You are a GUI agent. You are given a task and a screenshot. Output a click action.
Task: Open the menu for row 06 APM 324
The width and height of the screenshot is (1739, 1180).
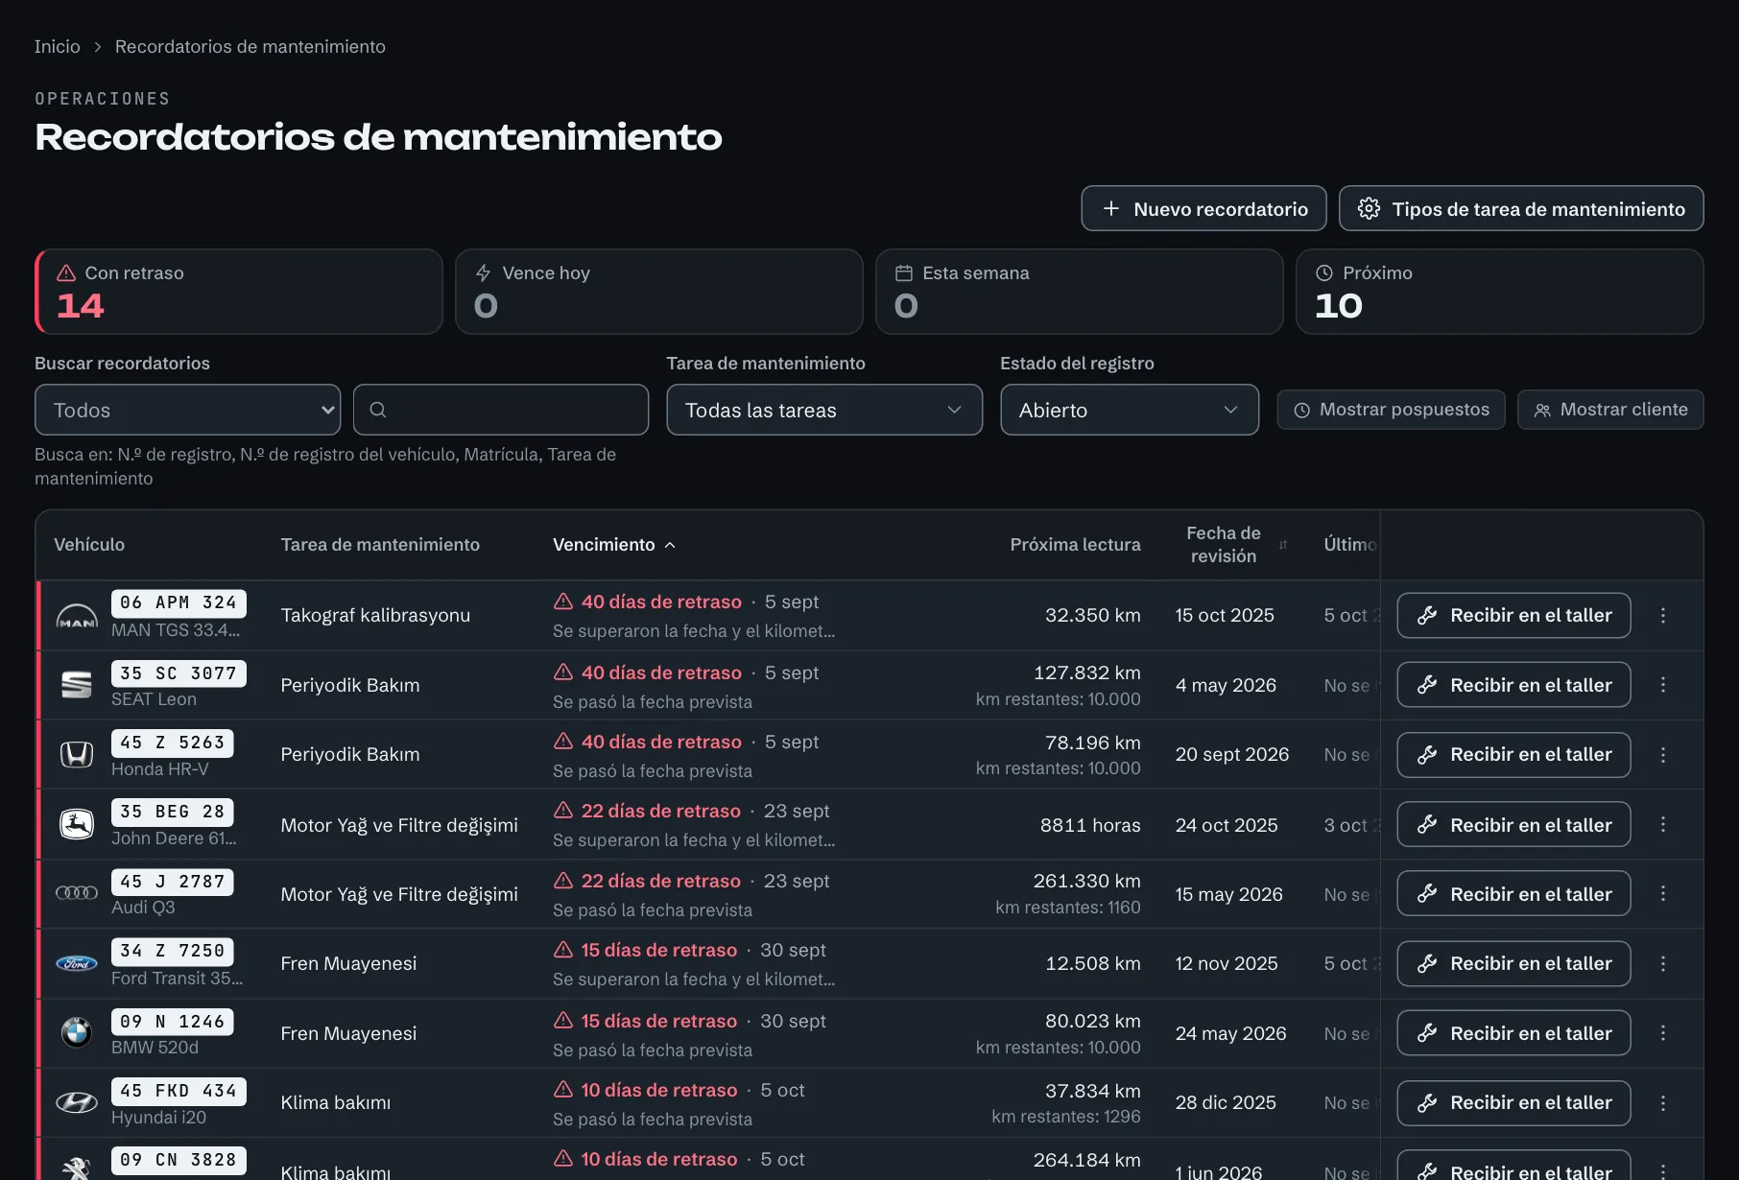(1663, 615)
